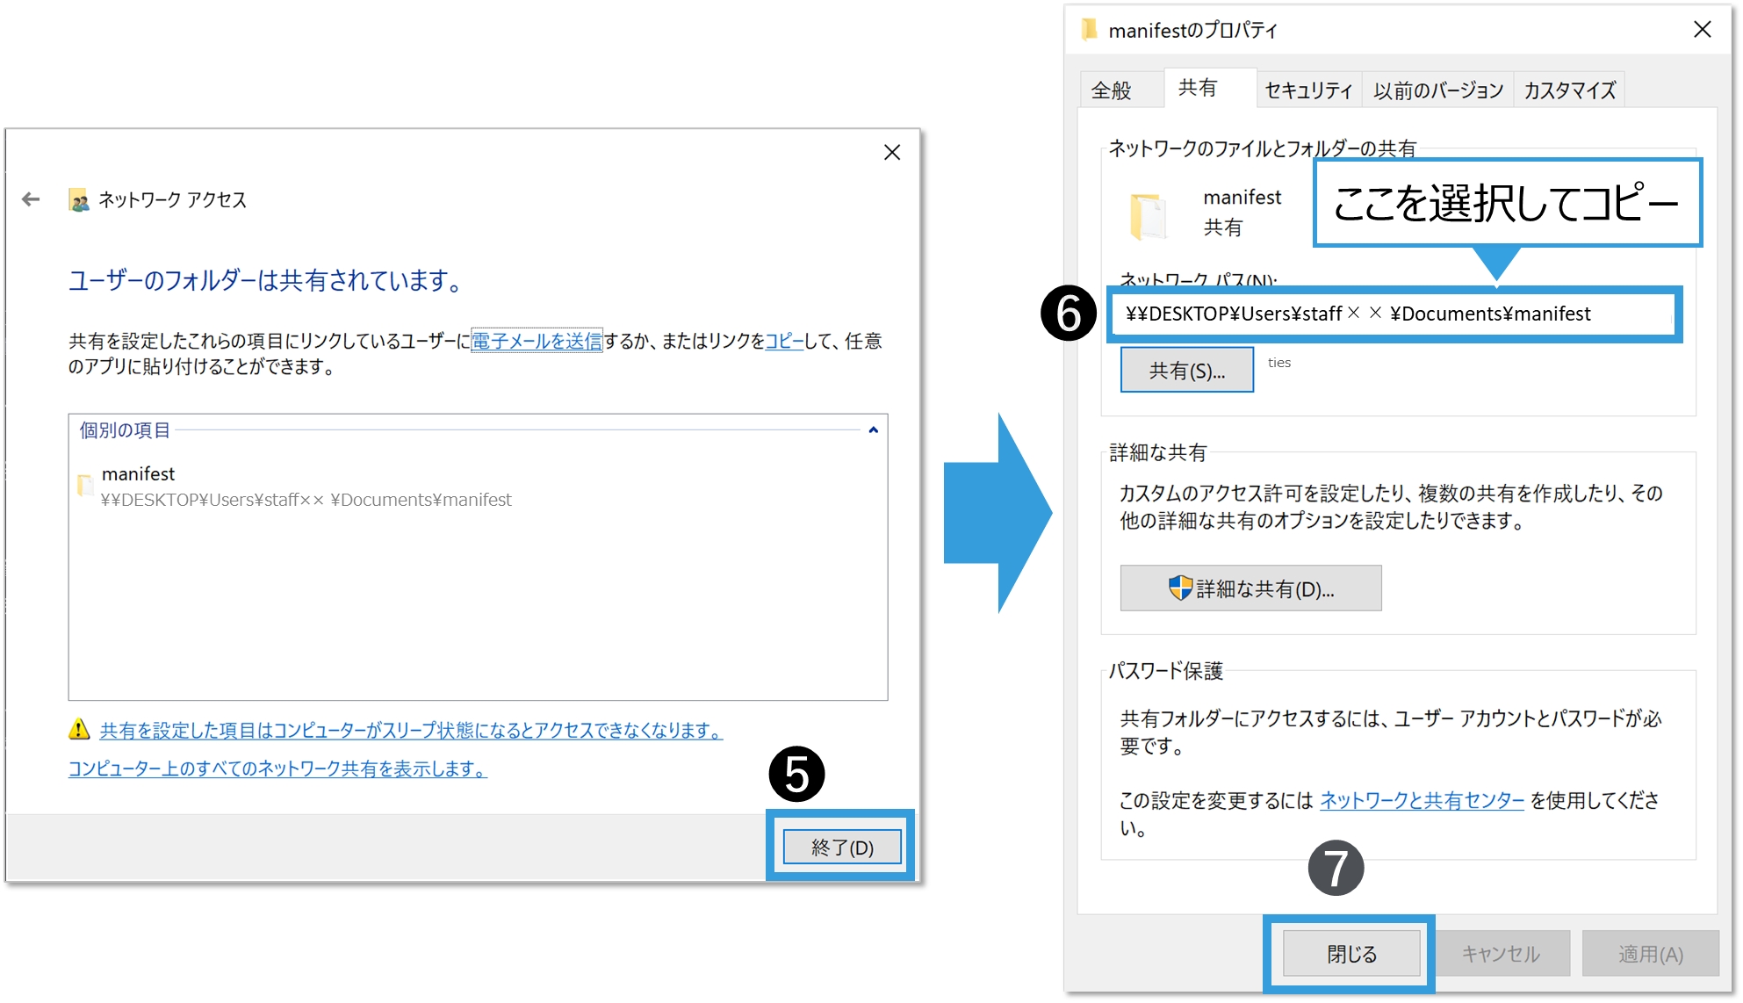Viewport: 1743px width, 1003px height.
Task: Collapse the 個別の項目 section chevron
Action: [x=873, y=429]
